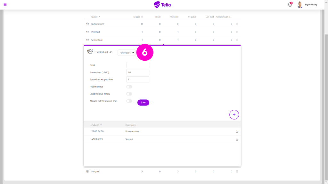Image resolution: width=328 pixels, height=184 pixels.
Task: Open the hamburger navigation menu
Action: [x=4, y=4]
